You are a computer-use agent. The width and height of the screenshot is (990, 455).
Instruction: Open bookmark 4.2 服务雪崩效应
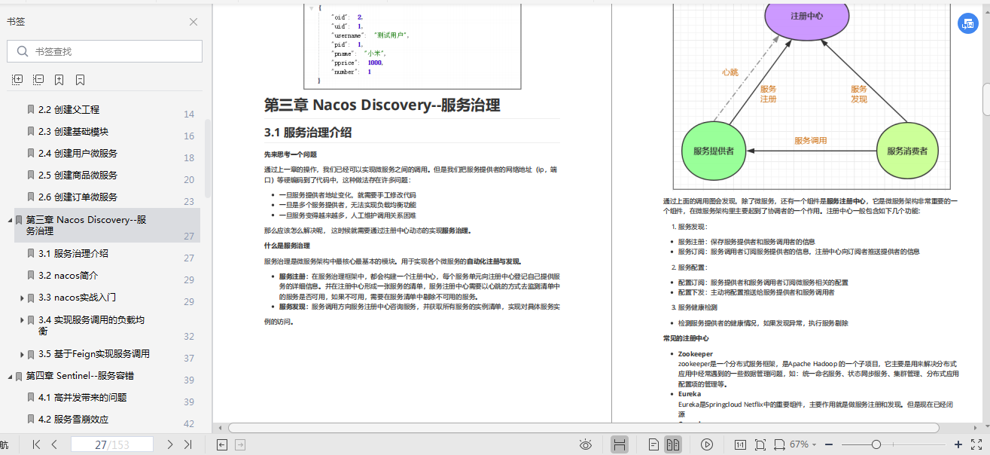click(73, 419)
